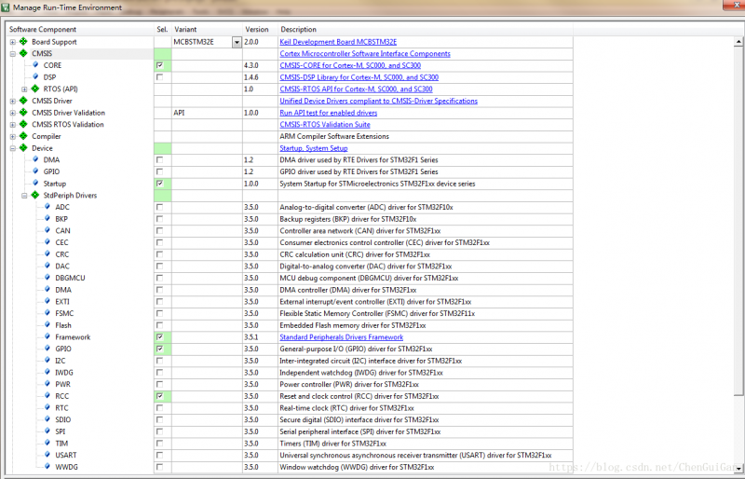Click the Compiler component diamond icon
This screenshot has width=745, height=479.
coord(24,136)
